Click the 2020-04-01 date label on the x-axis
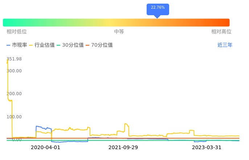 [x=45, y=147]
